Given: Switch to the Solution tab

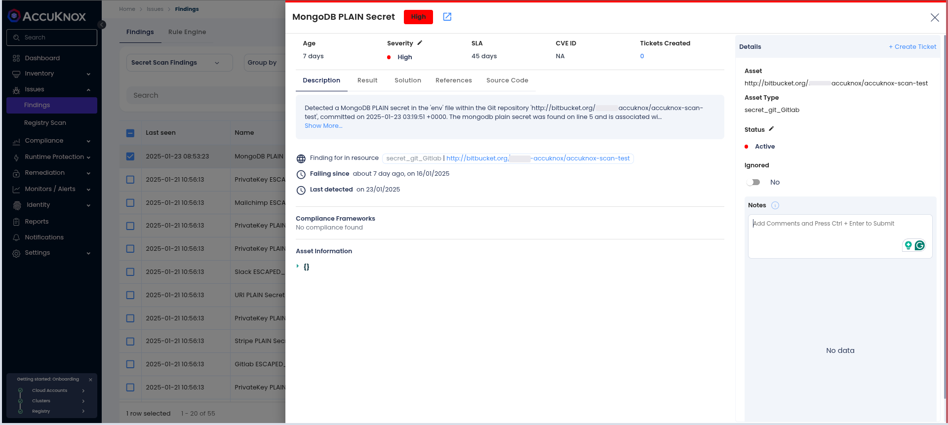Looking at the screenshot, I should tap(408, 80).
